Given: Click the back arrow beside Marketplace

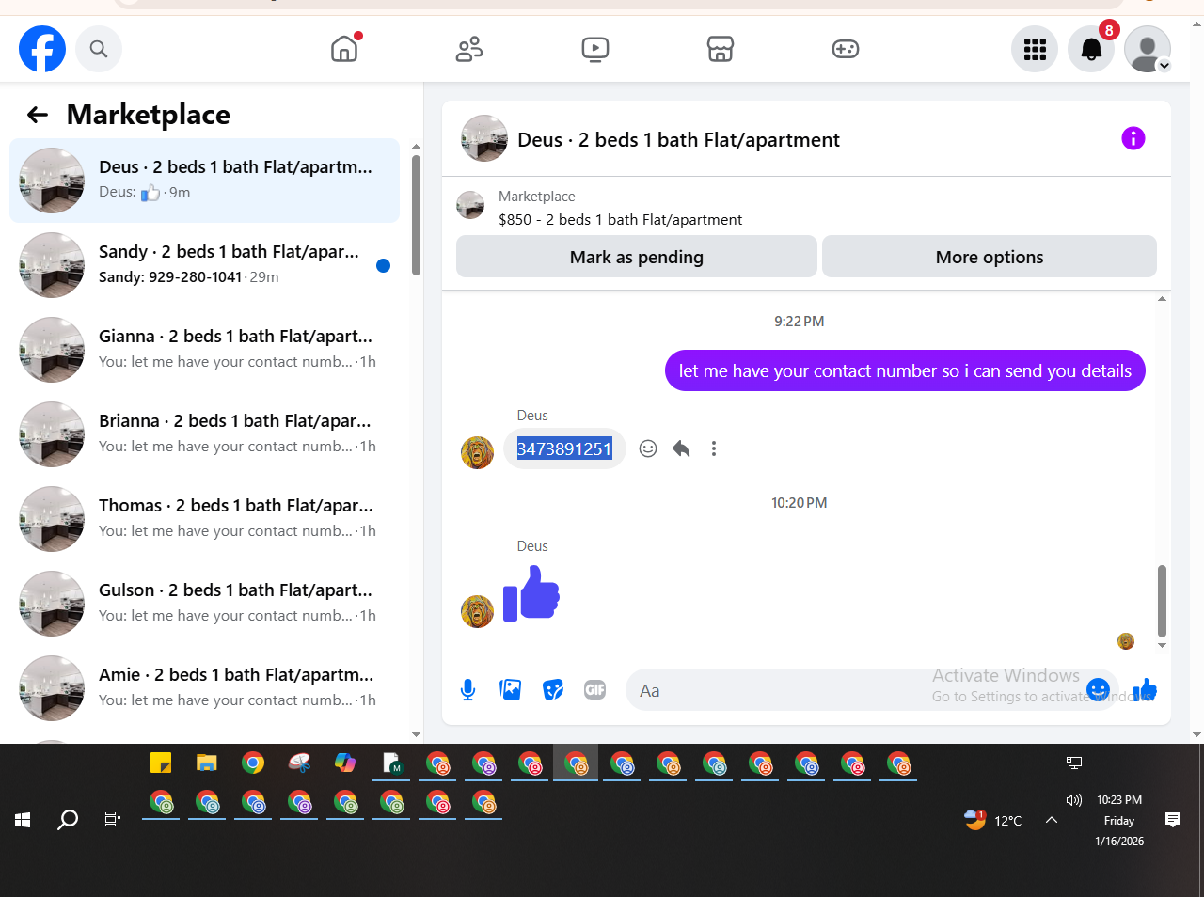Looking at the screenshot, I should [x=38, y=115].
